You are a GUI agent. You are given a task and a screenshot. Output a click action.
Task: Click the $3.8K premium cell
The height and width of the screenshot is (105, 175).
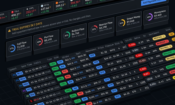point(116,56)
